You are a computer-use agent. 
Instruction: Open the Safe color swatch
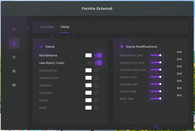pyautogui.click(x=88, y=108)
